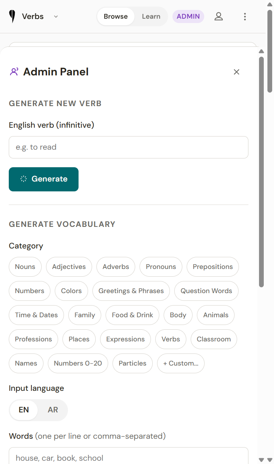Expand the Verbs section dropdown chevron
274x464 pixels.
(x=56, y=16)
